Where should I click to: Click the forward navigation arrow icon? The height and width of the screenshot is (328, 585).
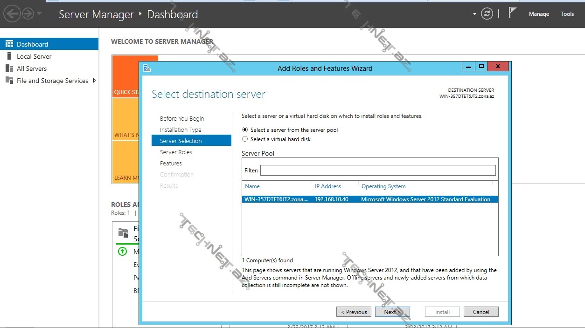28,14
